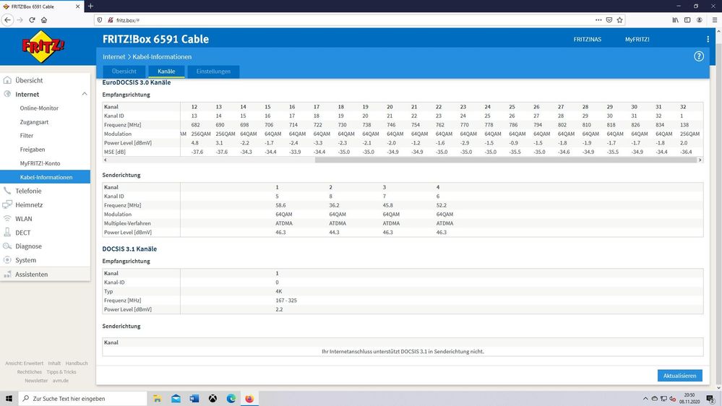Toggle Firefox sidebar icon

(687, 20)
